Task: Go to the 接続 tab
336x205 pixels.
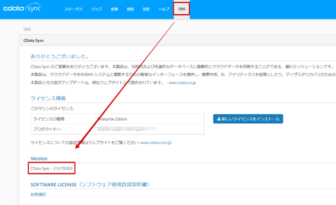Action: click(130, 9)
